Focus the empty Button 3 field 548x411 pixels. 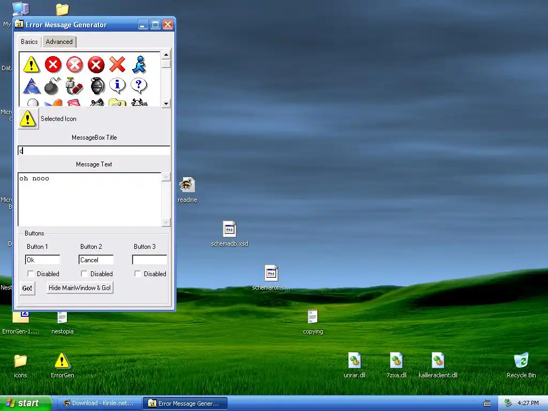point(150,260)
